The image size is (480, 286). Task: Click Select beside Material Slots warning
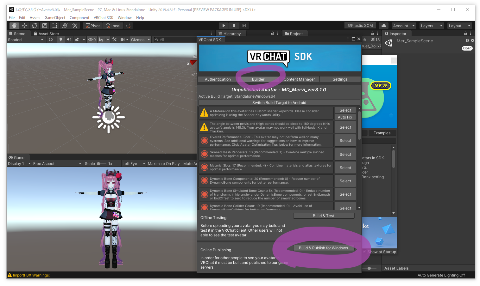[x=345, y=168]
